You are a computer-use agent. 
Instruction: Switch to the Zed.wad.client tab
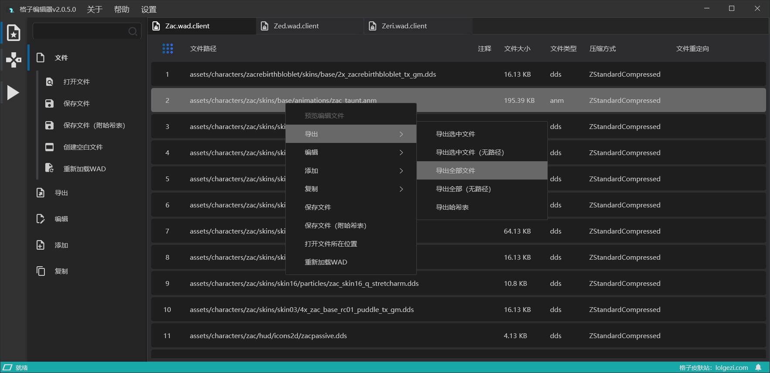click(296, 26)
